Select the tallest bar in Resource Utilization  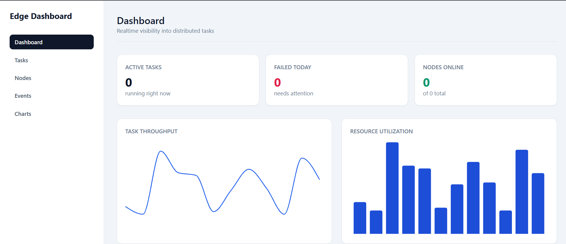coord(392,188)
